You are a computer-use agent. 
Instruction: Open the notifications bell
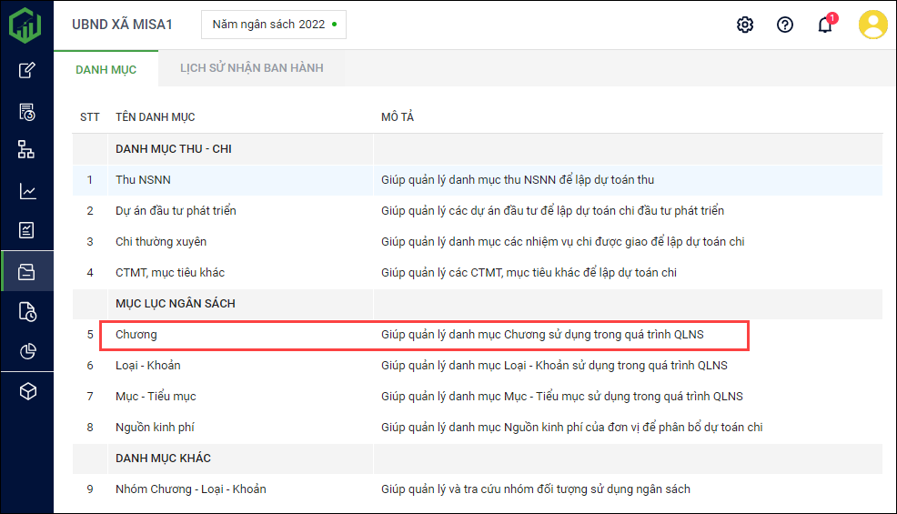pos(825,25)
